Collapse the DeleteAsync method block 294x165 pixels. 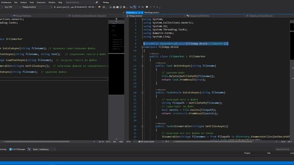click(x=142, y=66)
